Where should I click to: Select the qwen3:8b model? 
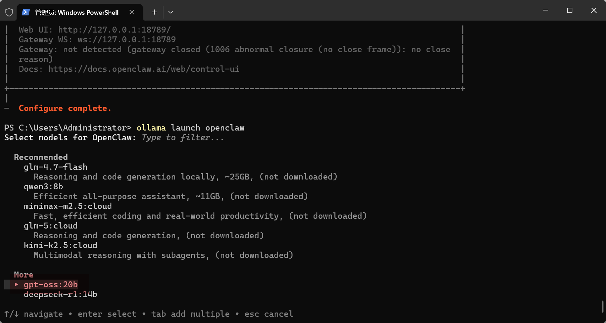[43, 187]
